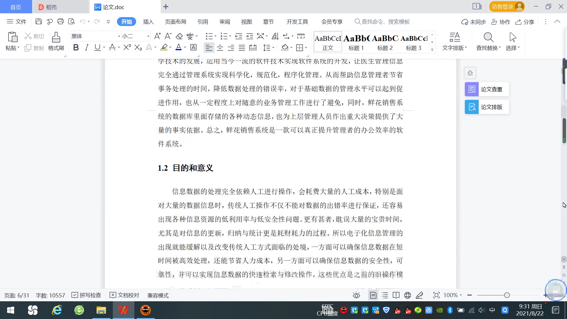Expand line spacing dropdown
The height and width of the screenshot is (319, 567).
tap(273, 48)
